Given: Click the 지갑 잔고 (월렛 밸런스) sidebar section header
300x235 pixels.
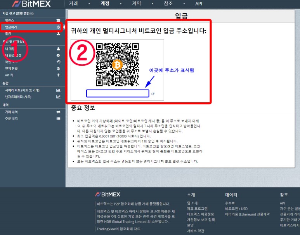Looking at the screenshot, I should click(18, 14).
